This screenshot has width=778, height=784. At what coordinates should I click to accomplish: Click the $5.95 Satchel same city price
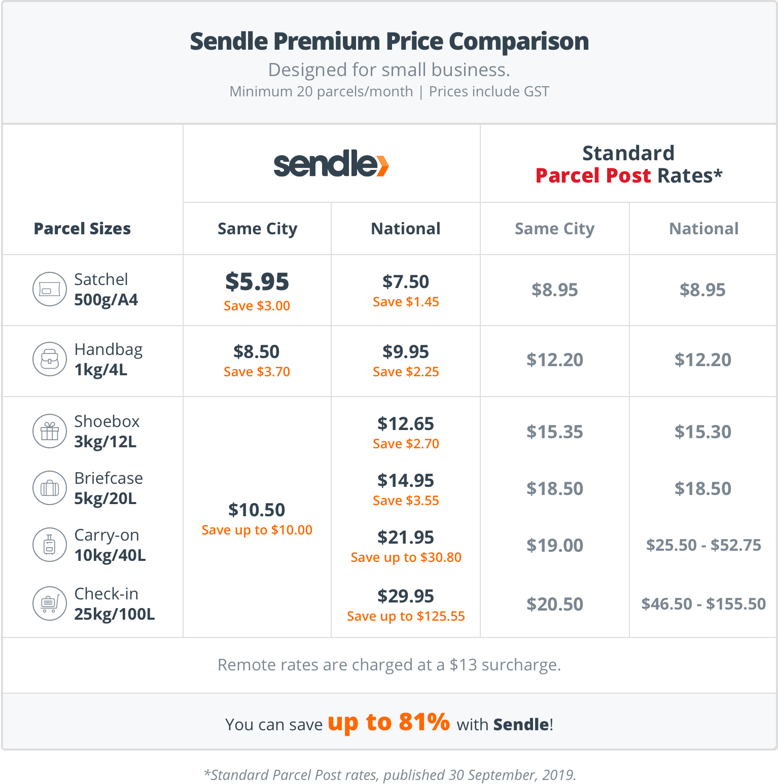tap(257, 281)
